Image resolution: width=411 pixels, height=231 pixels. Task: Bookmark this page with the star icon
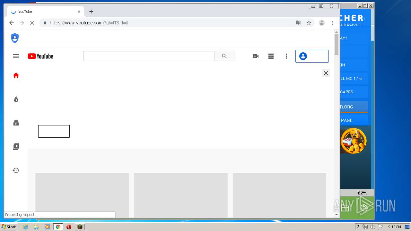pyautogui.click(x=309, y=23)
